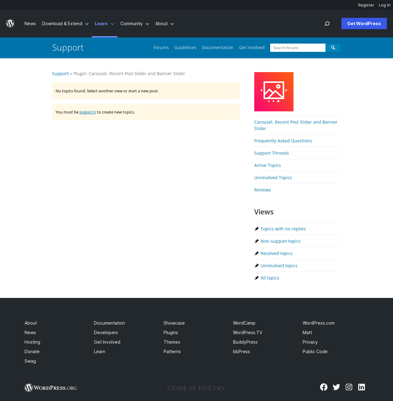Open Carousel, Recent Post Slider plugin link
393x401 pixels.
(296, 125)
